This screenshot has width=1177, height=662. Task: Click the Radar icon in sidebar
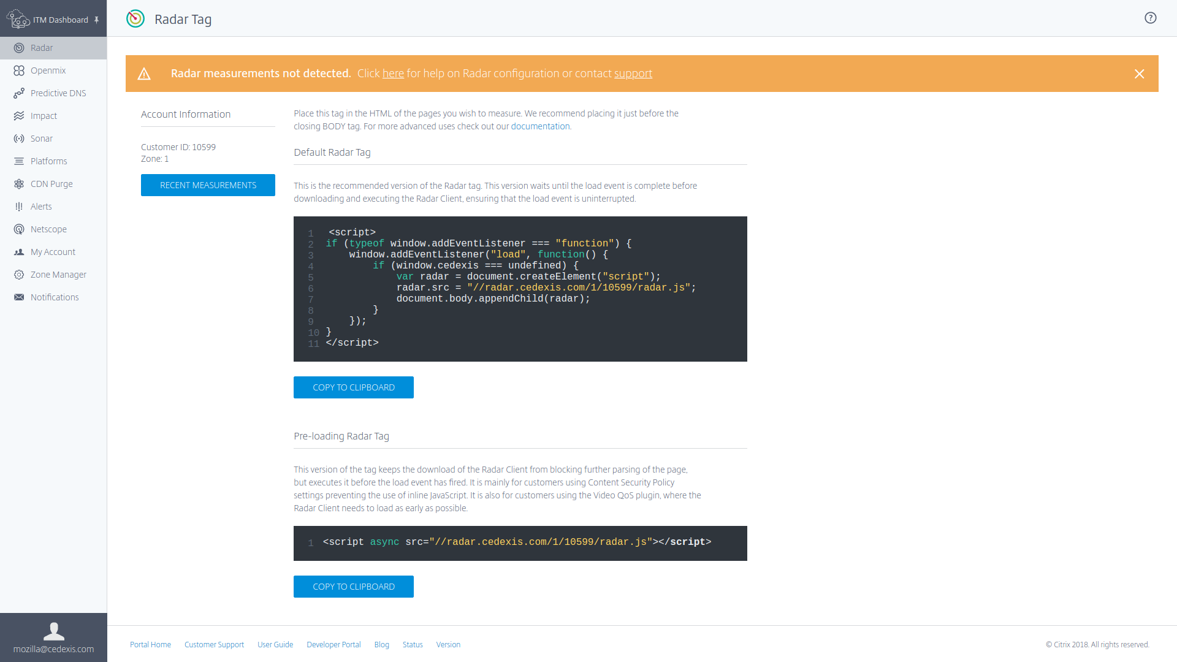tap(20, 48)
